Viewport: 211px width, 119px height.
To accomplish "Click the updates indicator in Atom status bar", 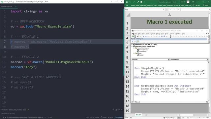I will click(x=119, y=117).
